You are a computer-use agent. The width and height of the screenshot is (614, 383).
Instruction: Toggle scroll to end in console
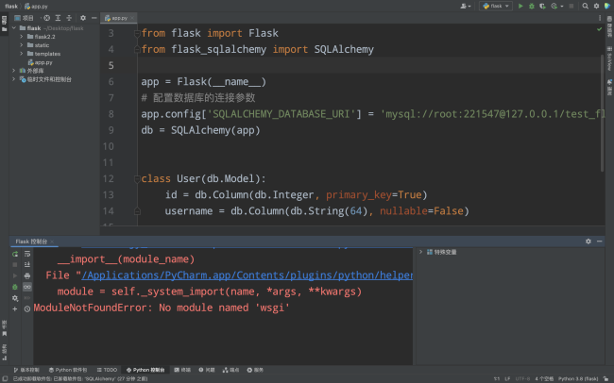pyautogui.click(x=27, y=265)
